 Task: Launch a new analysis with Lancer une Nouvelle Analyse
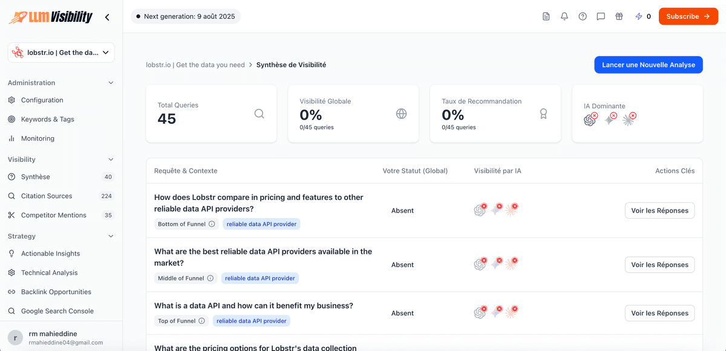(649, 65)
